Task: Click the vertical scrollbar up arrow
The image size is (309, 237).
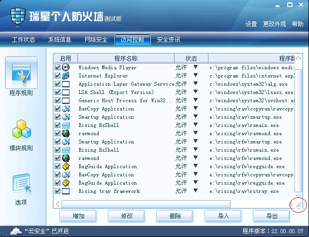Action: [298, 58]
